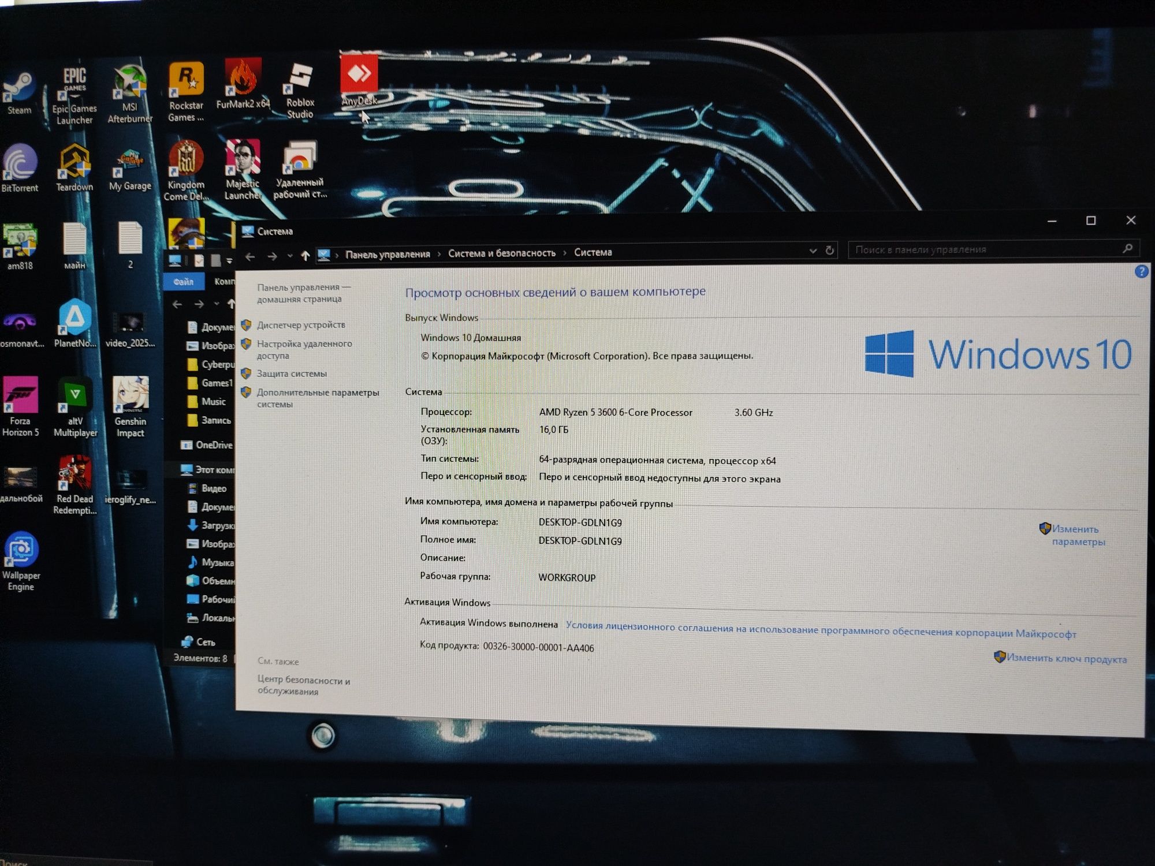The width and height of the screenshot is (1155, 866).
Task: Select Rockstar Games Launcher icon
Action: [x=186, y=92]
